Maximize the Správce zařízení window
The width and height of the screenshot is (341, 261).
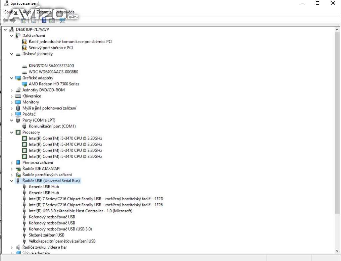[317, 3]
